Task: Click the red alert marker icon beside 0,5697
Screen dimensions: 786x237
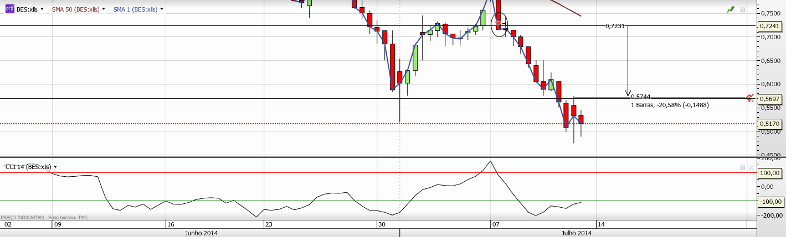Action: click(x=749, y=98)
